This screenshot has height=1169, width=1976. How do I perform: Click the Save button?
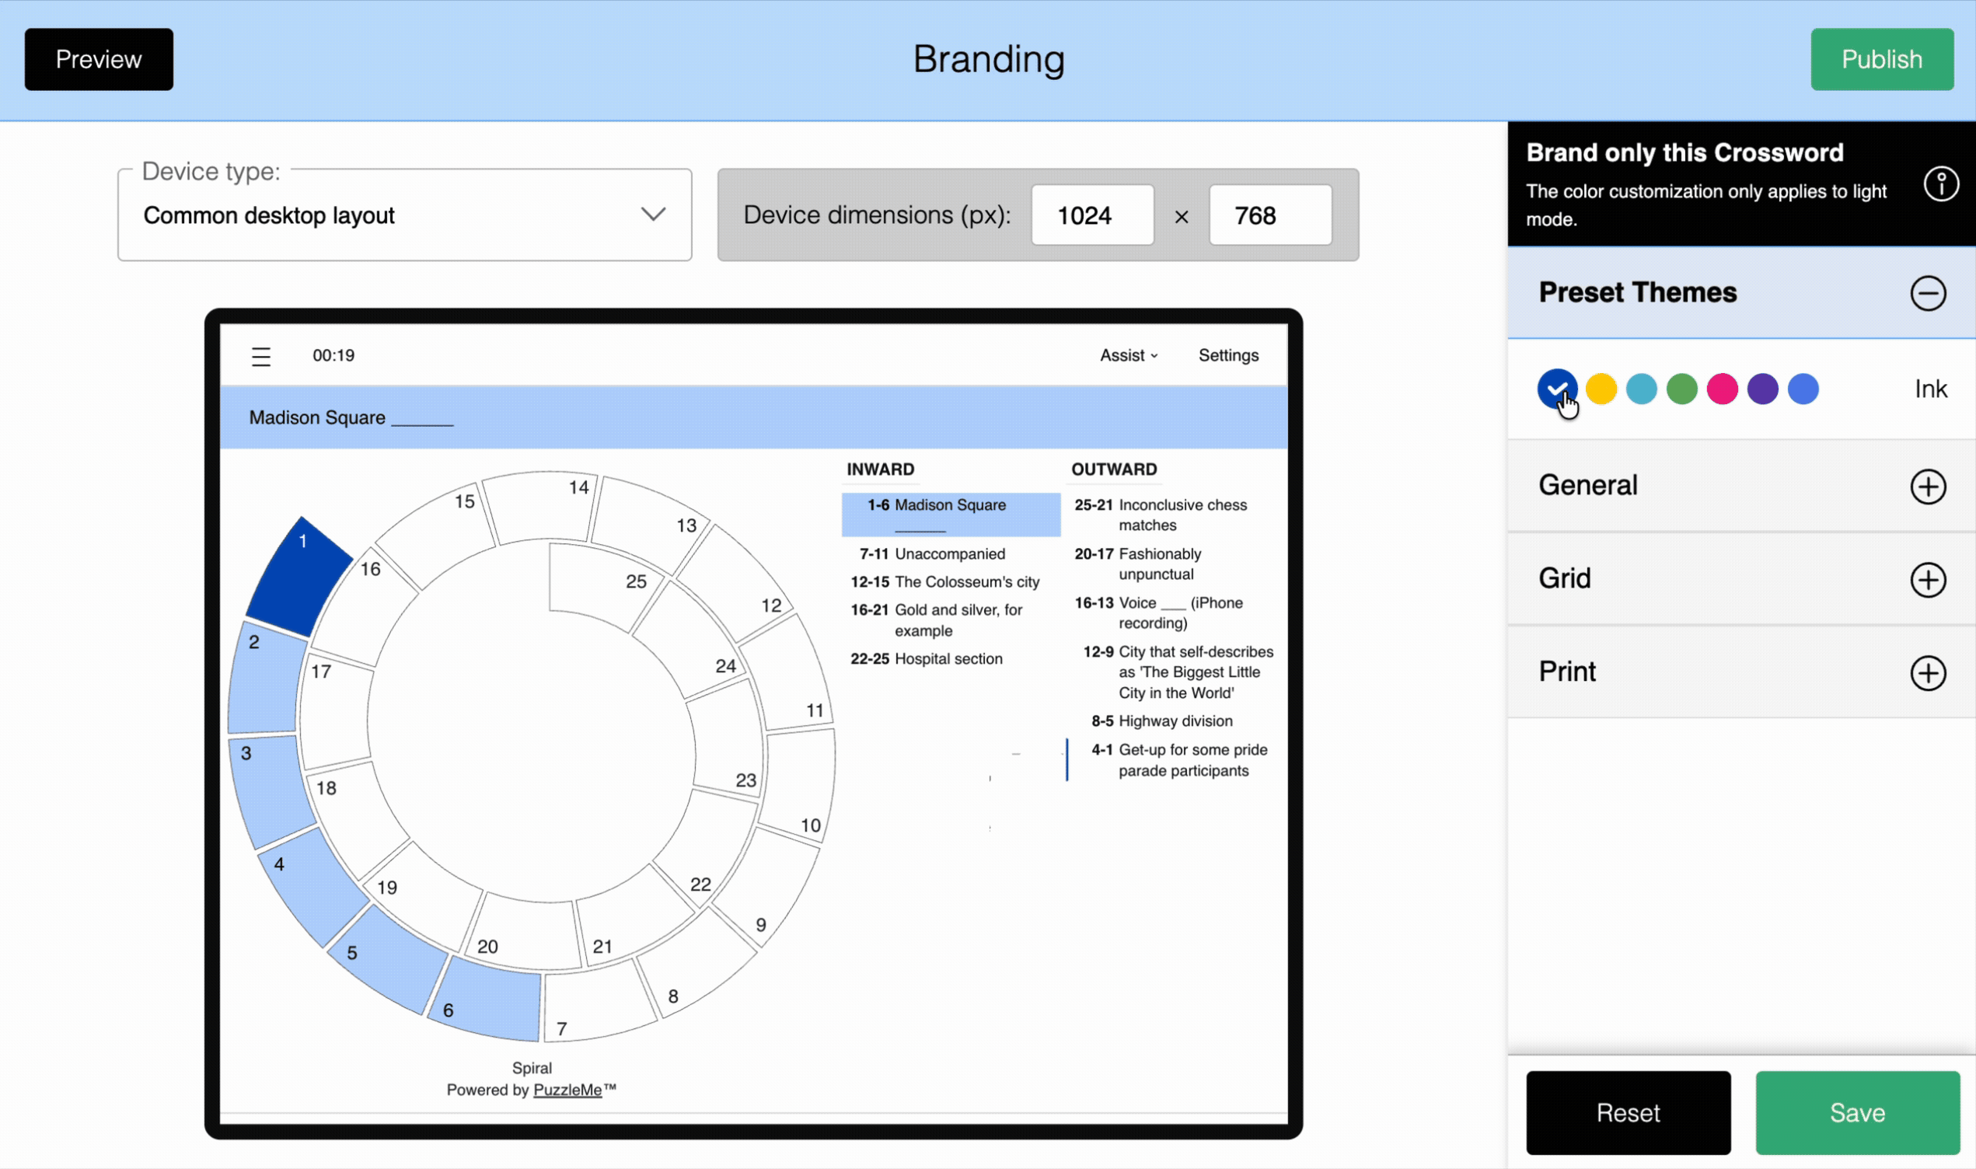(x=1857, y=1112)
